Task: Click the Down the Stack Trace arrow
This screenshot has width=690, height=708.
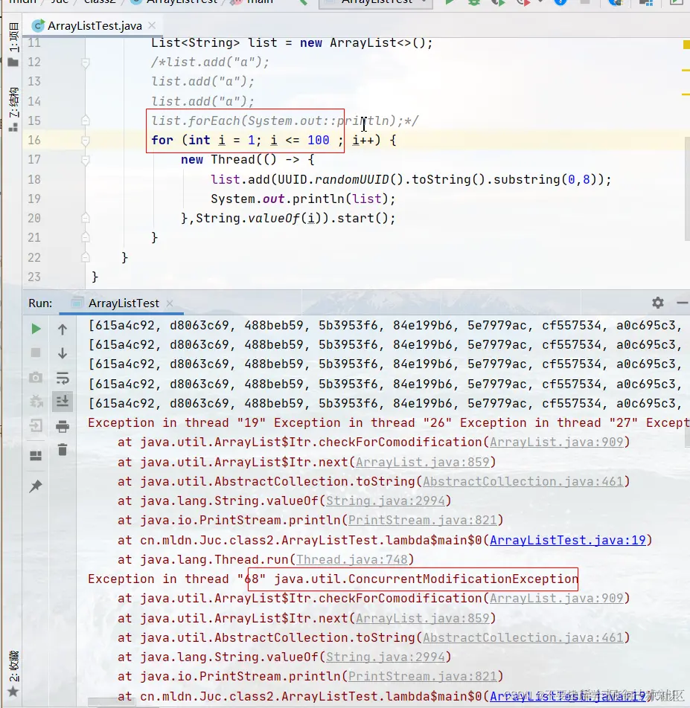Action: click(63, 353)
